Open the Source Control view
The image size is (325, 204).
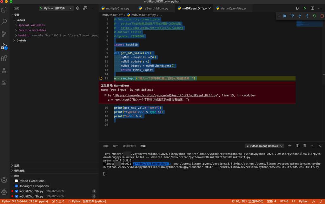(4, 34)
